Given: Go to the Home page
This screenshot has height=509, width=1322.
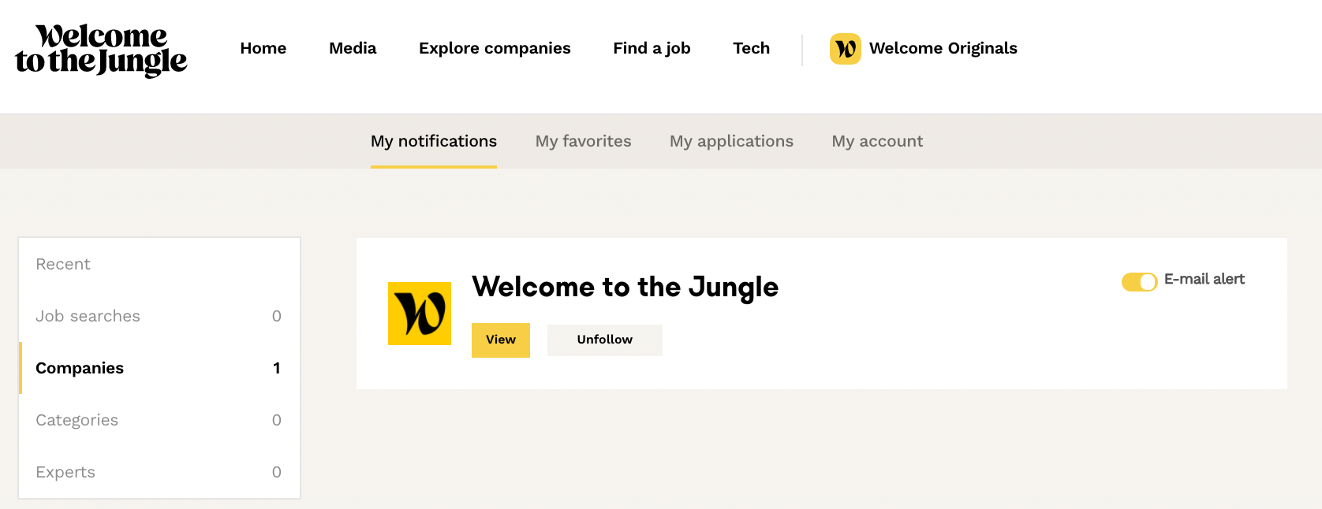Looking at the screenshot, I should point(263,49).
